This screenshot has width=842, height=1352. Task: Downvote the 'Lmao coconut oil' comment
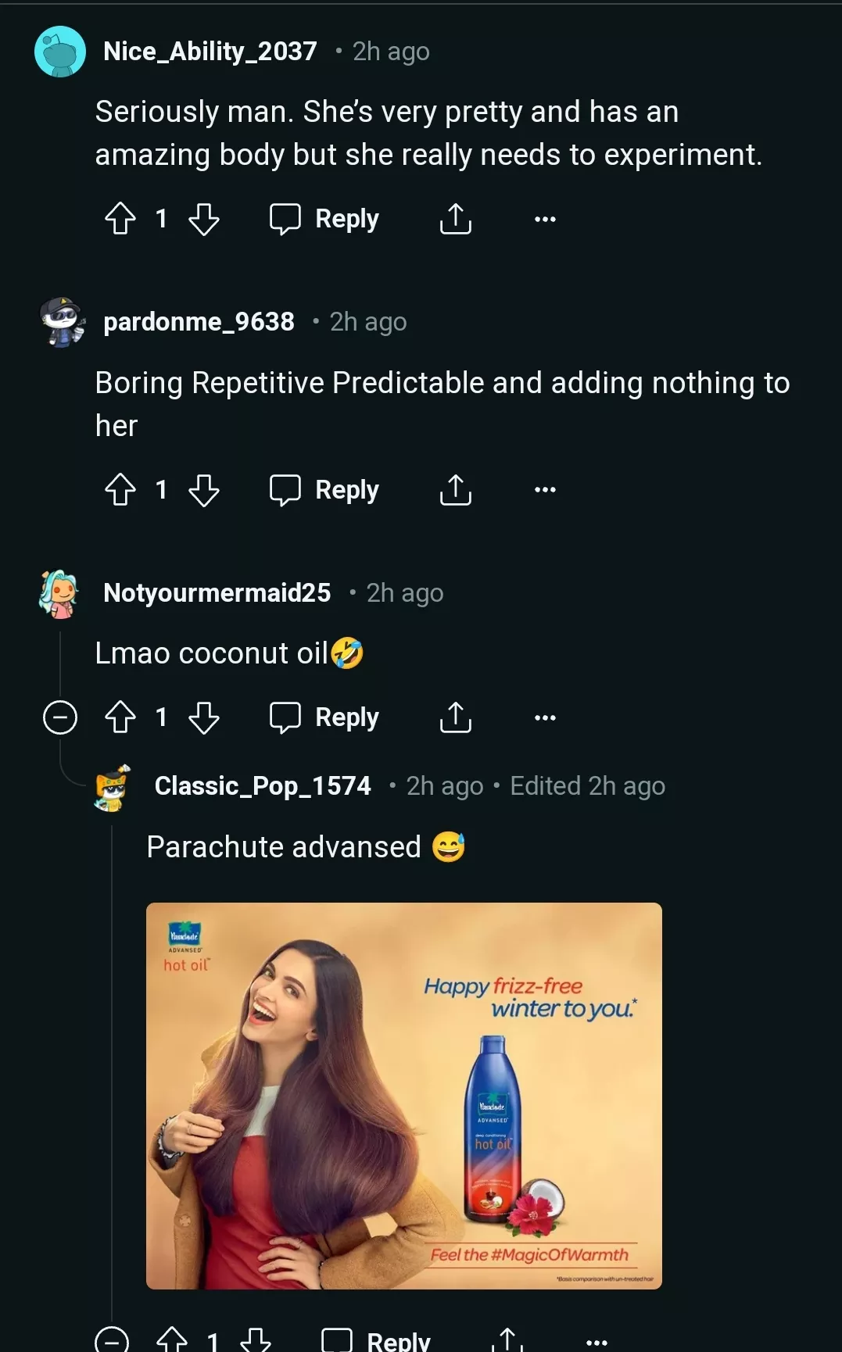coord(204,717)
